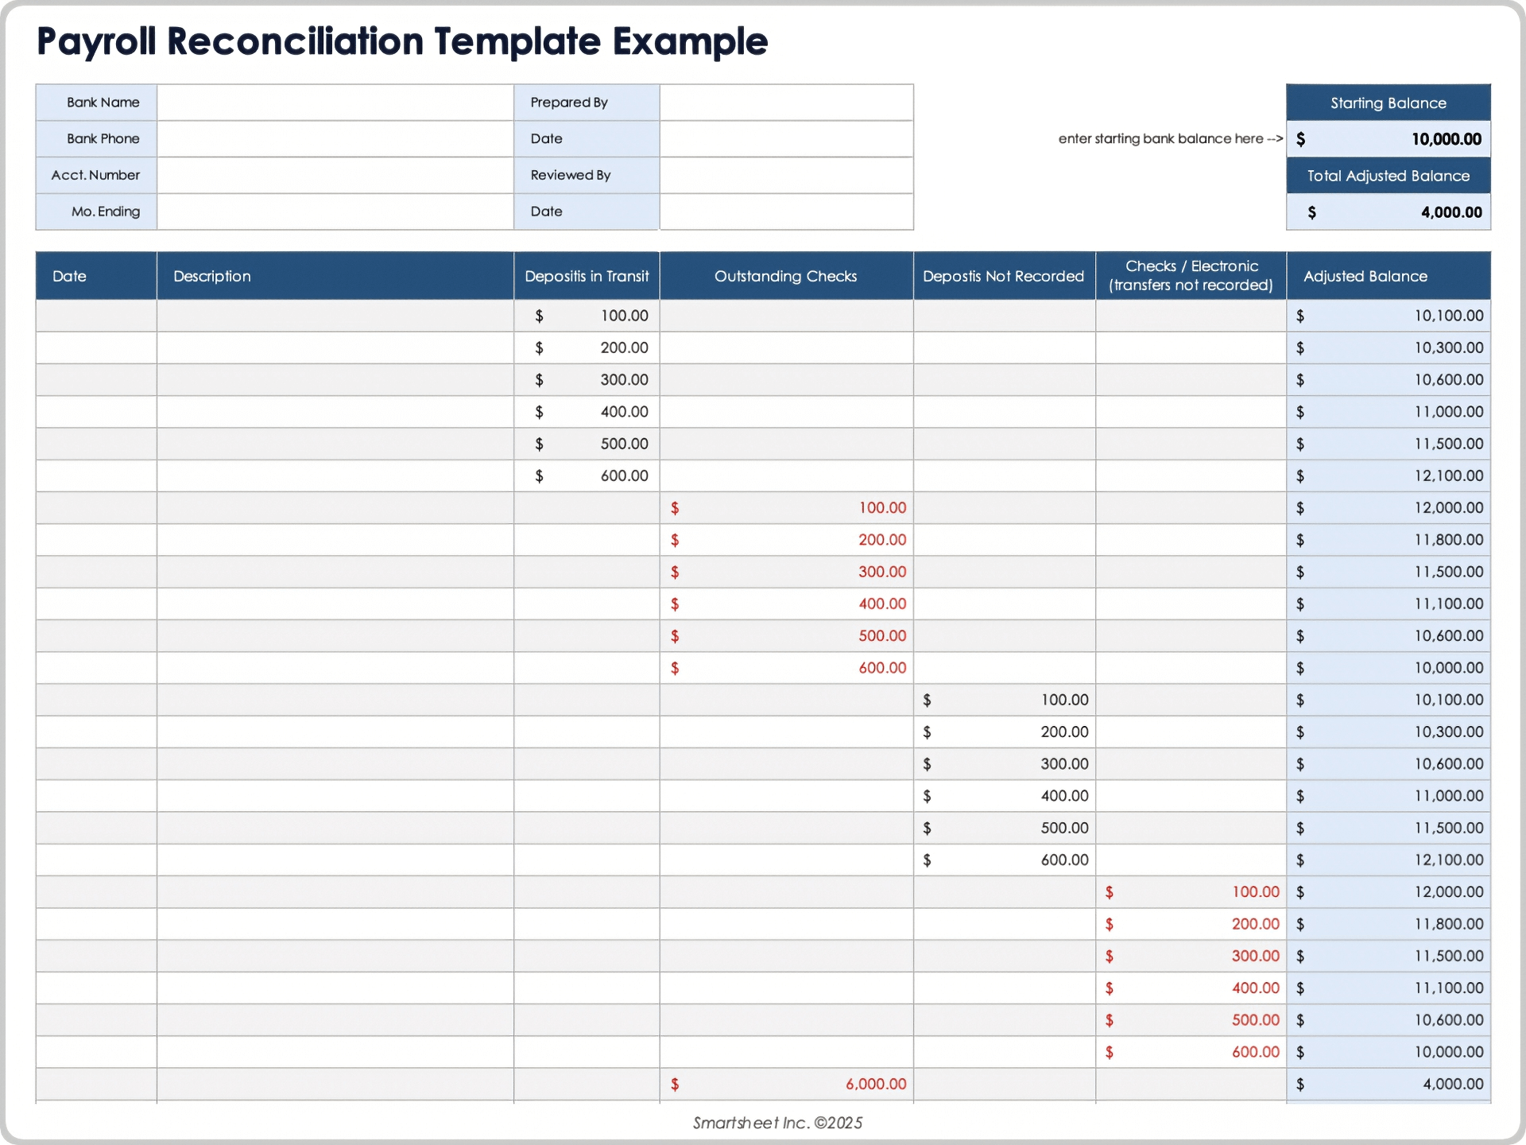Select the 6,000.00 outstanding checks total cell

pyautogui.click(x=785, y=1083)
